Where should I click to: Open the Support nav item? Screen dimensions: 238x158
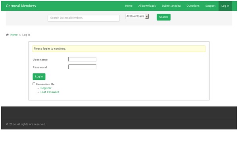pyautogui.click(x=210, y=6)
